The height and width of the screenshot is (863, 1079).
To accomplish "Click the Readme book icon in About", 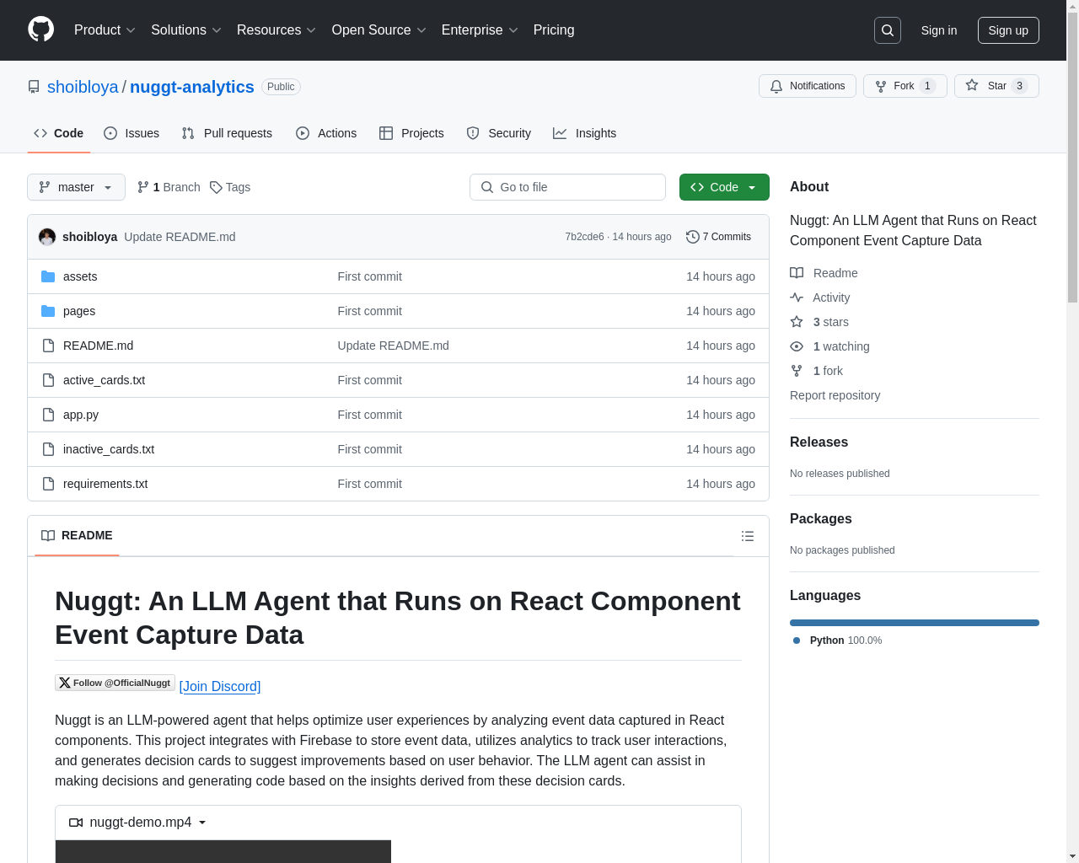I will coord(797,273).
